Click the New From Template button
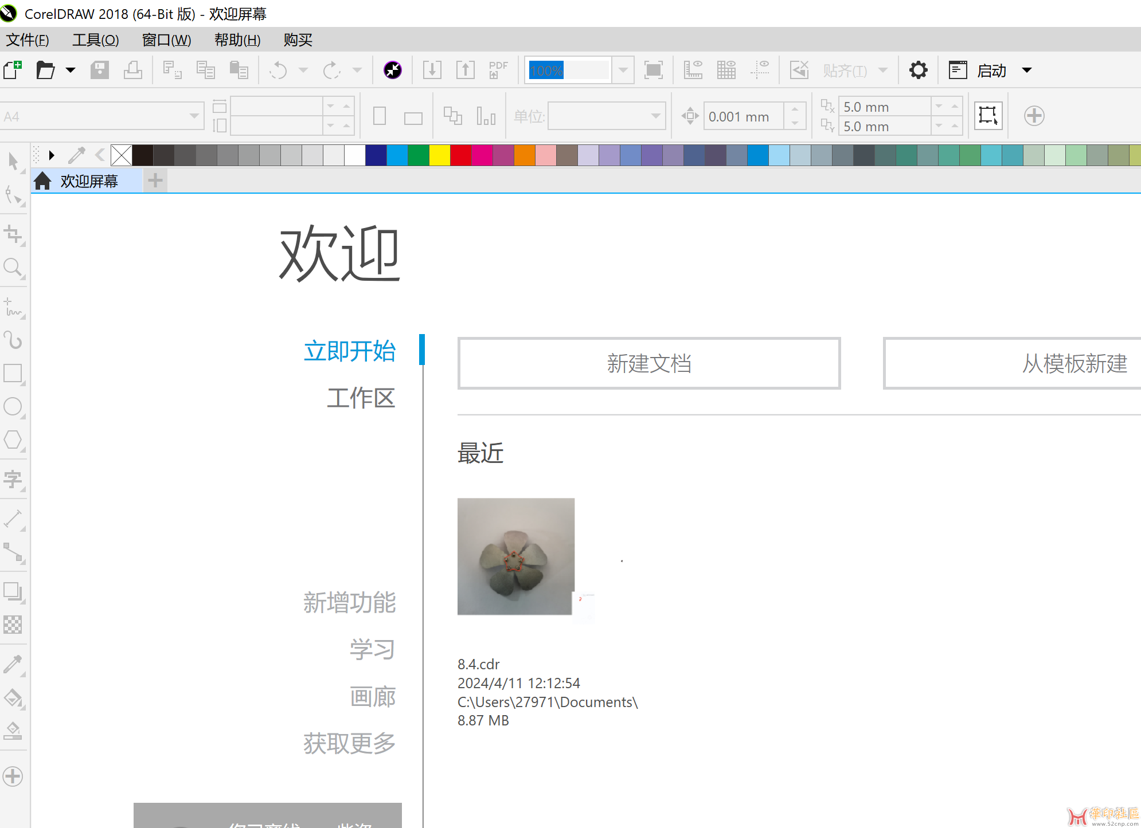This screenshot has height=828, width=1141. point(1013,363)
